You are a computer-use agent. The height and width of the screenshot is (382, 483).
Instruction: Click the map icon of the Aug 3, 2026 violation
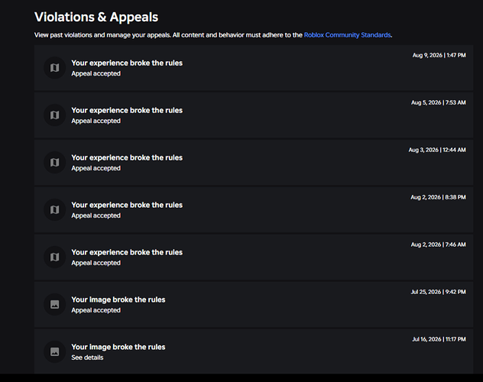pos(54,163)
